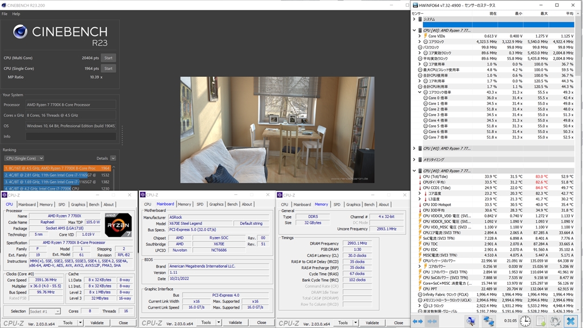Select ranking entry AMD Ryzen 7 7700X 1964

pos(58,168)
